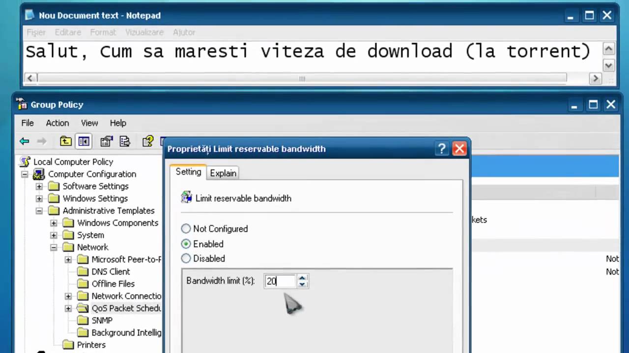Decrease bandwidth limit with down spinner arrow

click(302, 284)
